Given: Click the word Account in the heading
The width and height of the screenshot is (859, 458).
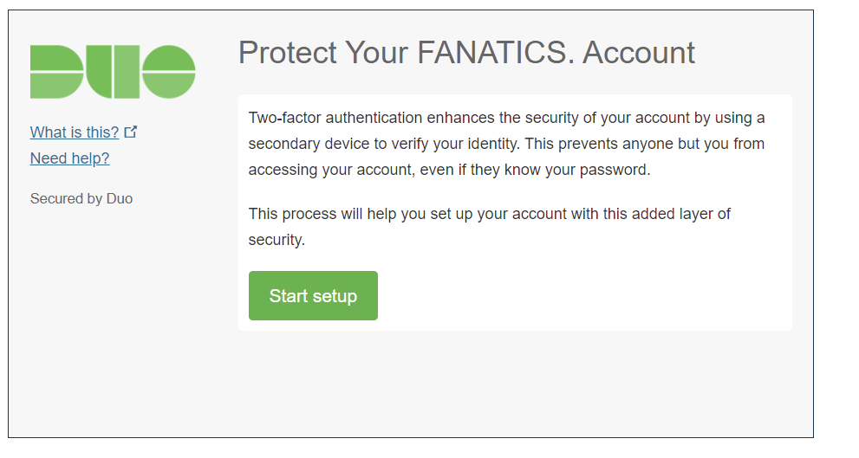Looking at the screenshot, I should click(x=638, y=53).
